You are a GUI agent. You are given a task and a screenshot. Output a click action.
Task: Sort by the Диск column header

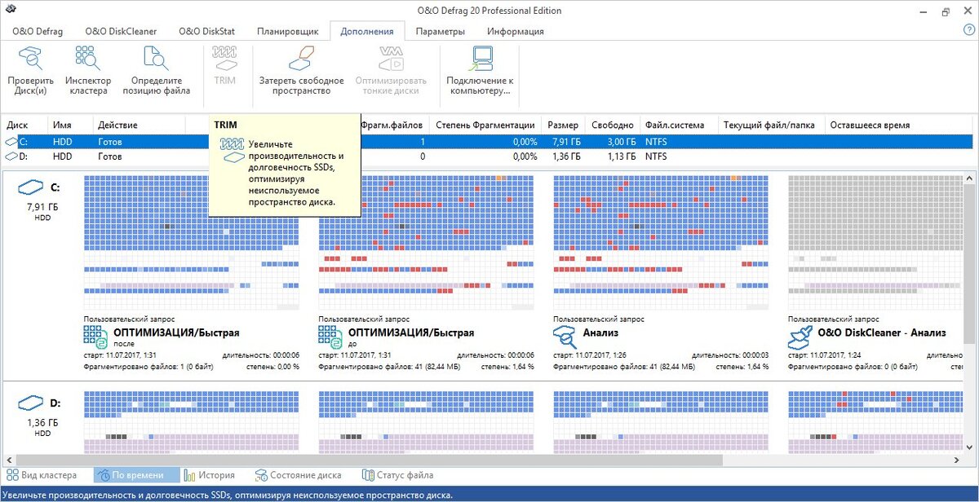tap(24, 125)
